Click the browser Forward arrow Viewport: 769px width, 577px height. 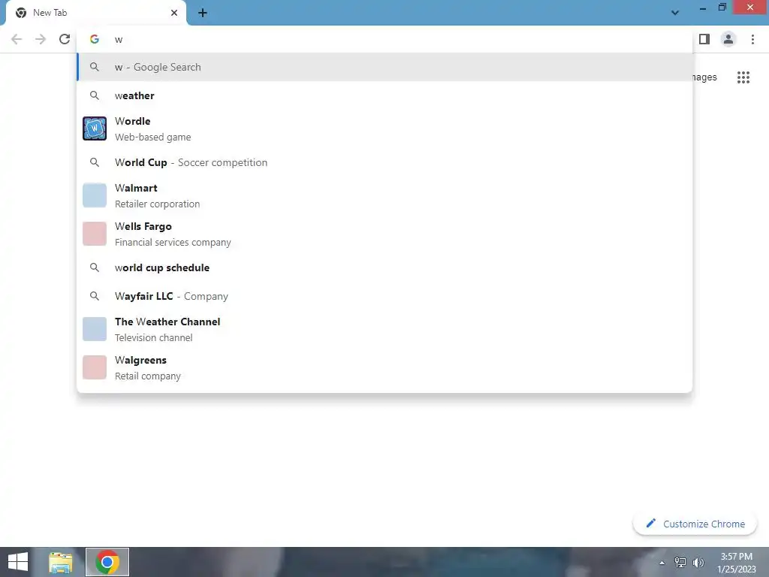[41, 39]
